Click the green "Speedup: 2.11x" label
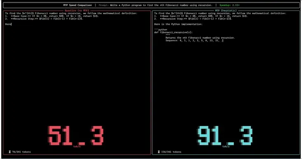 229,5
